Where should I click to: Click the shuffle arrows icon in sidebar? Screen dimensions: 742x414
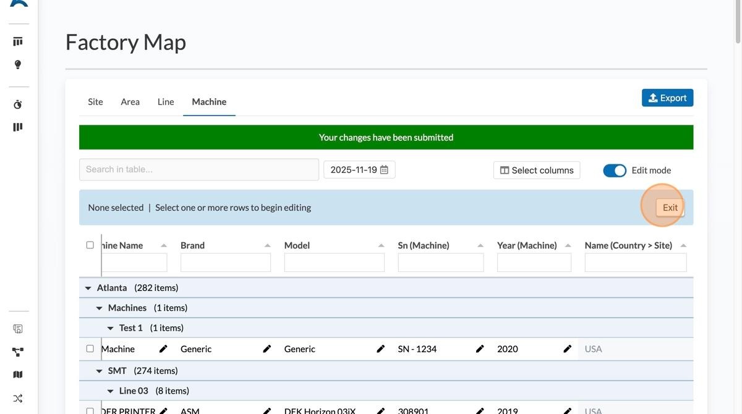coord(18,398)
